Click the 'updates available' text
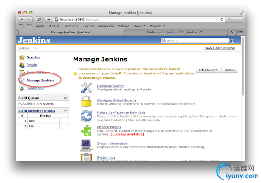Screen dimensions: 261x183 click(x=127, y=134)
